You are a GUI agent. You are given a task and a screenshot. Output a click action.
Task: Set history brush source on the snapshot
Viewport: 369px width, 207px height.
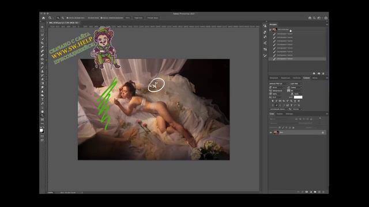[x=270, y=30]
